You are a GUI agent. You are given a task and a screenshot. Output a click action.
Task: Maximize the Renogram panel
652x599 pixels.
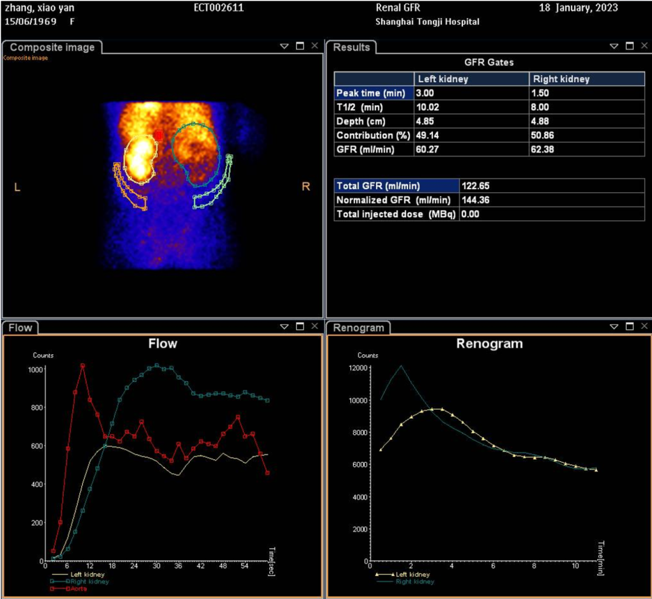click(630, 326)
